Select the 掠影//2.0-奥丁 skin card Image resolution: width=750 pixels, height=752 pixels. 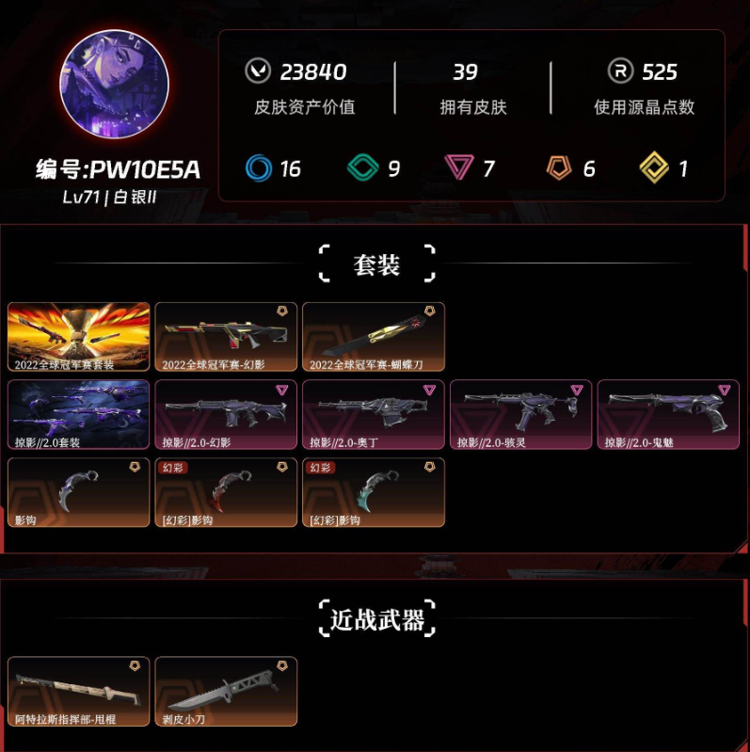click(x=374, y=415)
